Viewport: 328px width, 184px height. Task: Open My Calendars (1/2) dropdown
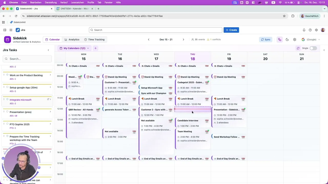pyautogui.click(x=74, y=48)
